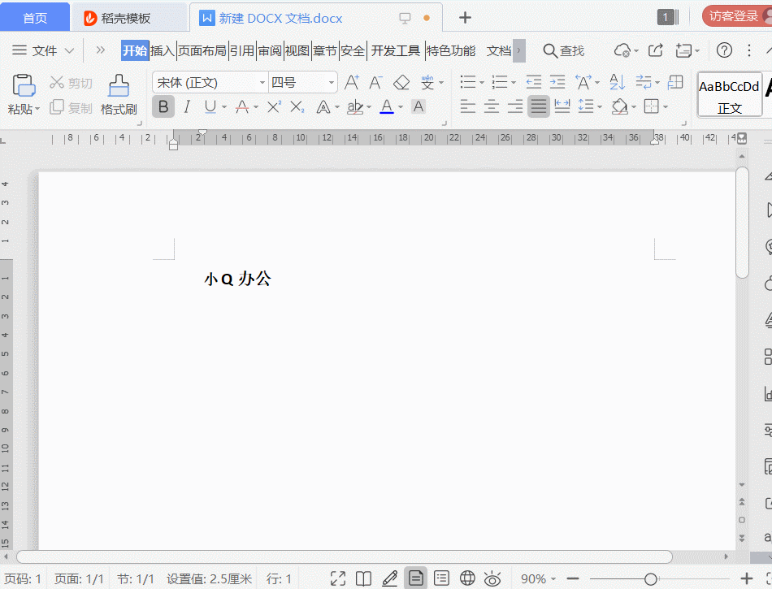Click the 查找 search button
The image size is (772, 589).
(564, 51)
